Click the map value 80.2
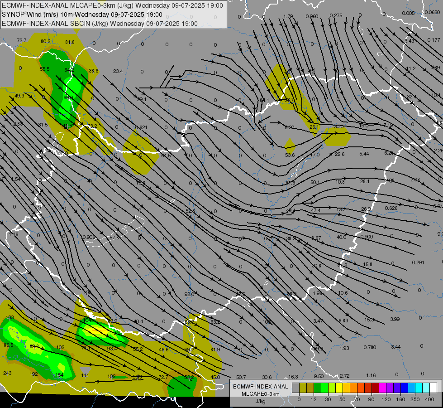 46,41
